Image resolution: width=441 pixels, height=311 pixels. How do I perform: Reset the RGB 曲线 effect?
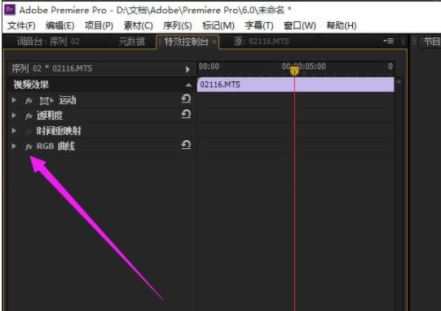[186, 145]
